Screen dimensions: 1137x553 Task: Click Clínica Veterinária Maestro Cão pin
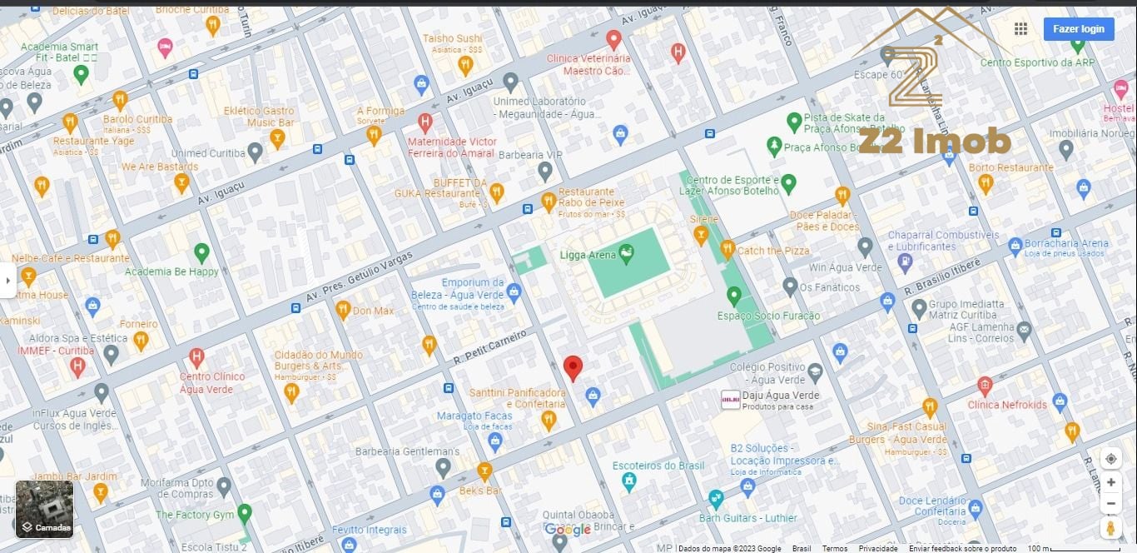[x=613, y=39]
